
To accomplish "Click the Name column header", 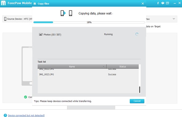I will pos(72,67).
